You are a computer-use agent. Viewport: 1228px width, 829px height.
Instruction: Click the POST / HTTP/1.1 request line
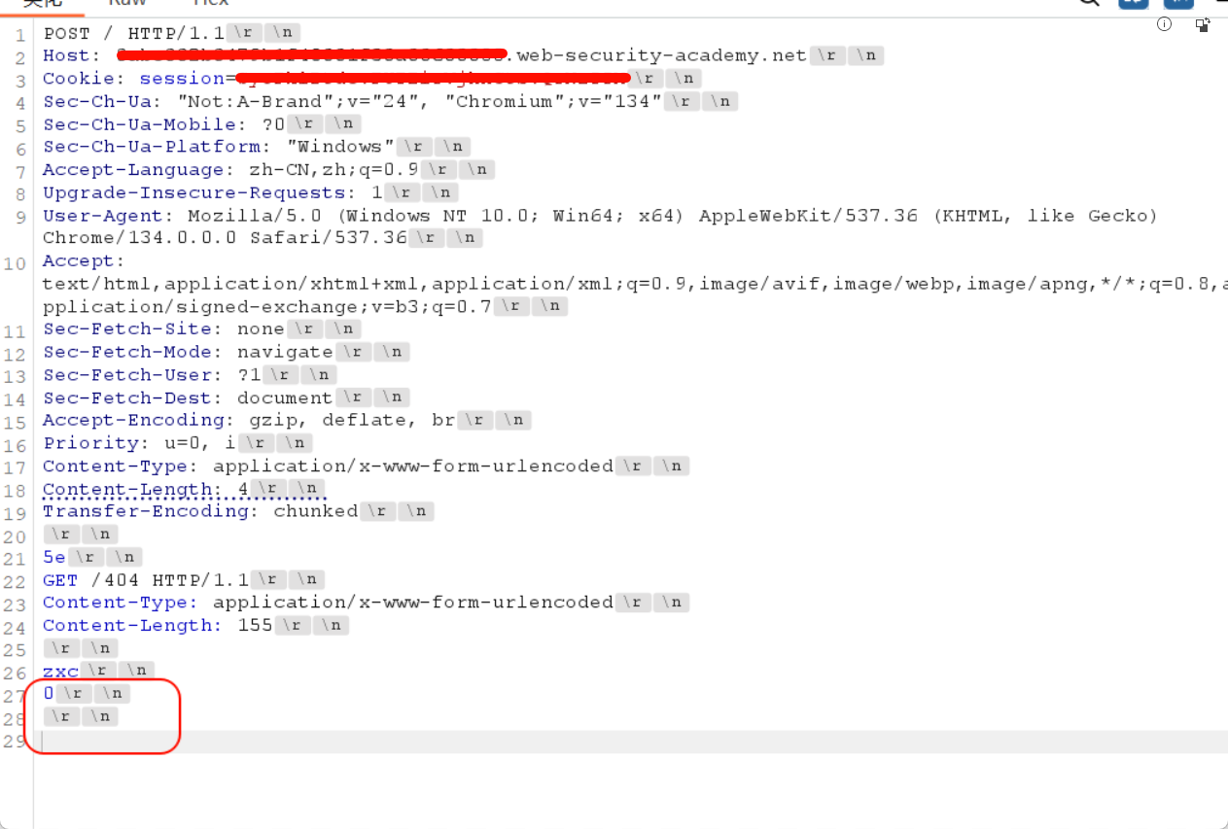(134, 33)
